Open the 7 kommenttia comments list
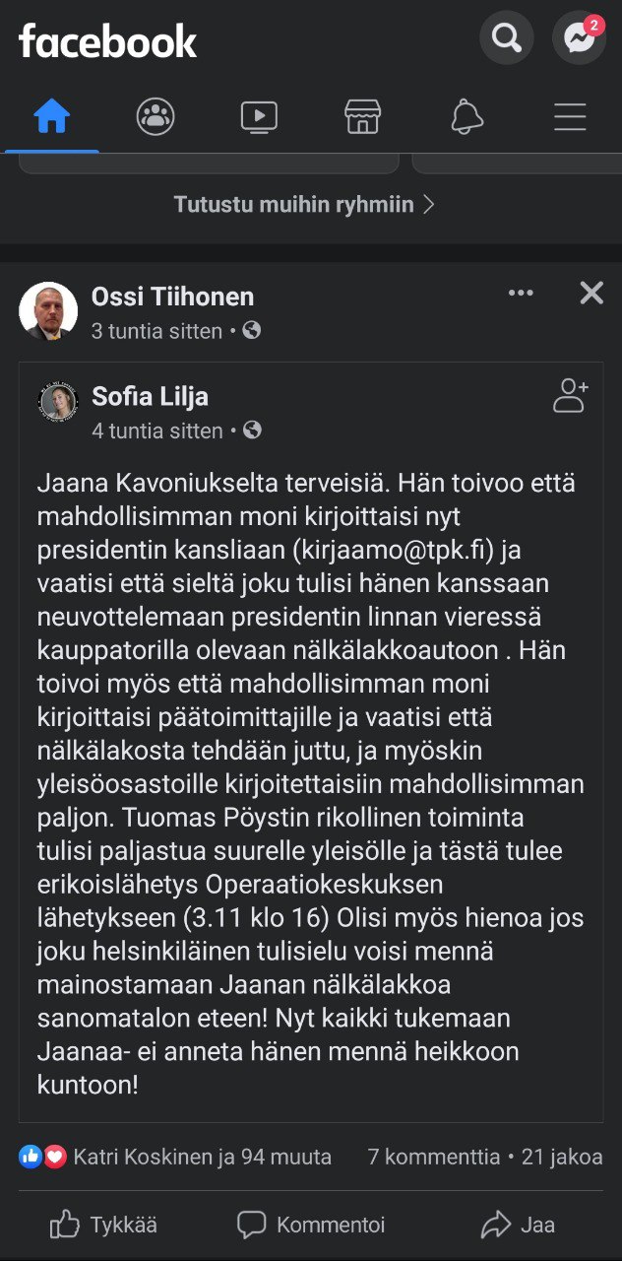This screenshot has width=622, height=1261. pos(433,1157)
